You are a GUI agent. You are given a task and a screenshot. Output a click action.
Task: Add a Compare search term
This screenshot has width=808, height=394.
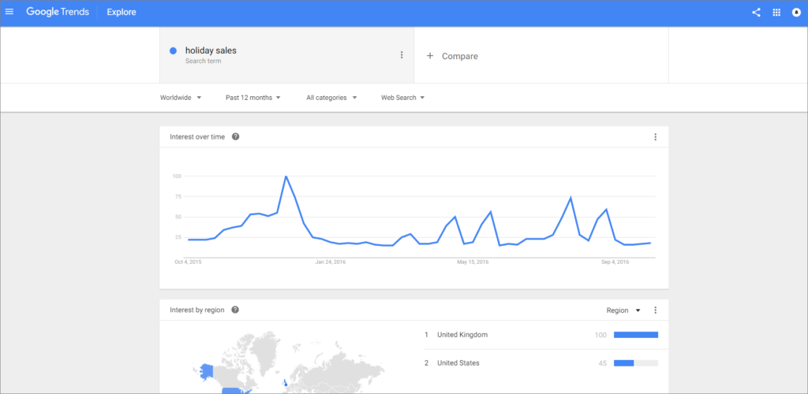[x=452, y=56]
